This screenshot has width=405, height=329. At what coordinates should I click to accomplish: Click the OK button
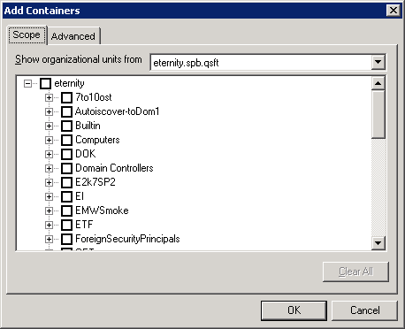pos(294,310)
